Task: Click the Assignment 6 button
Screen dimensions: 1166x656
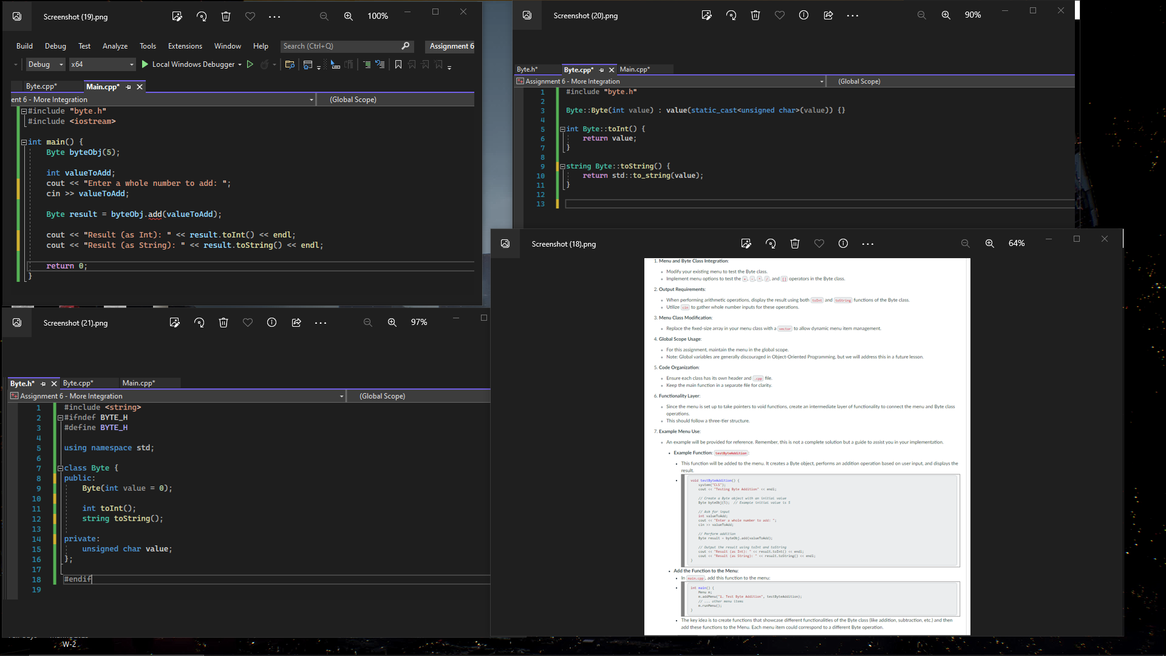Action: pyautogui.click(x=449, y=46)
